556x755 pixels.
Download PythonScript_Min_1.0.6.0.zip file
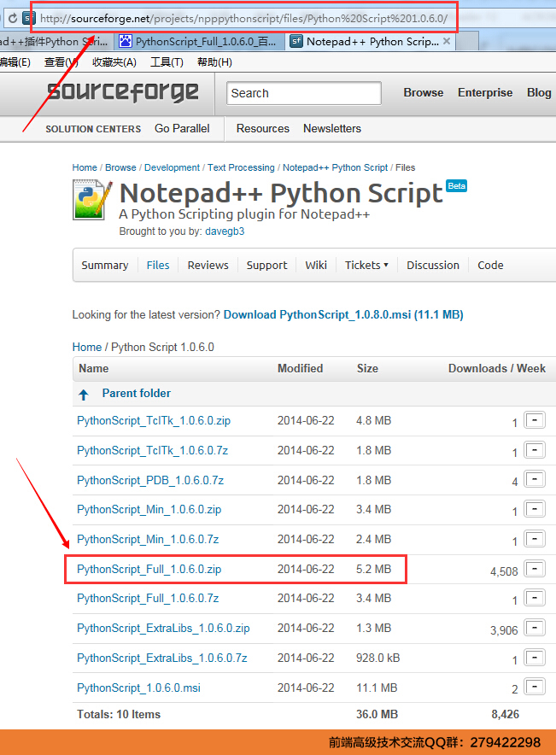pos(149,509)
